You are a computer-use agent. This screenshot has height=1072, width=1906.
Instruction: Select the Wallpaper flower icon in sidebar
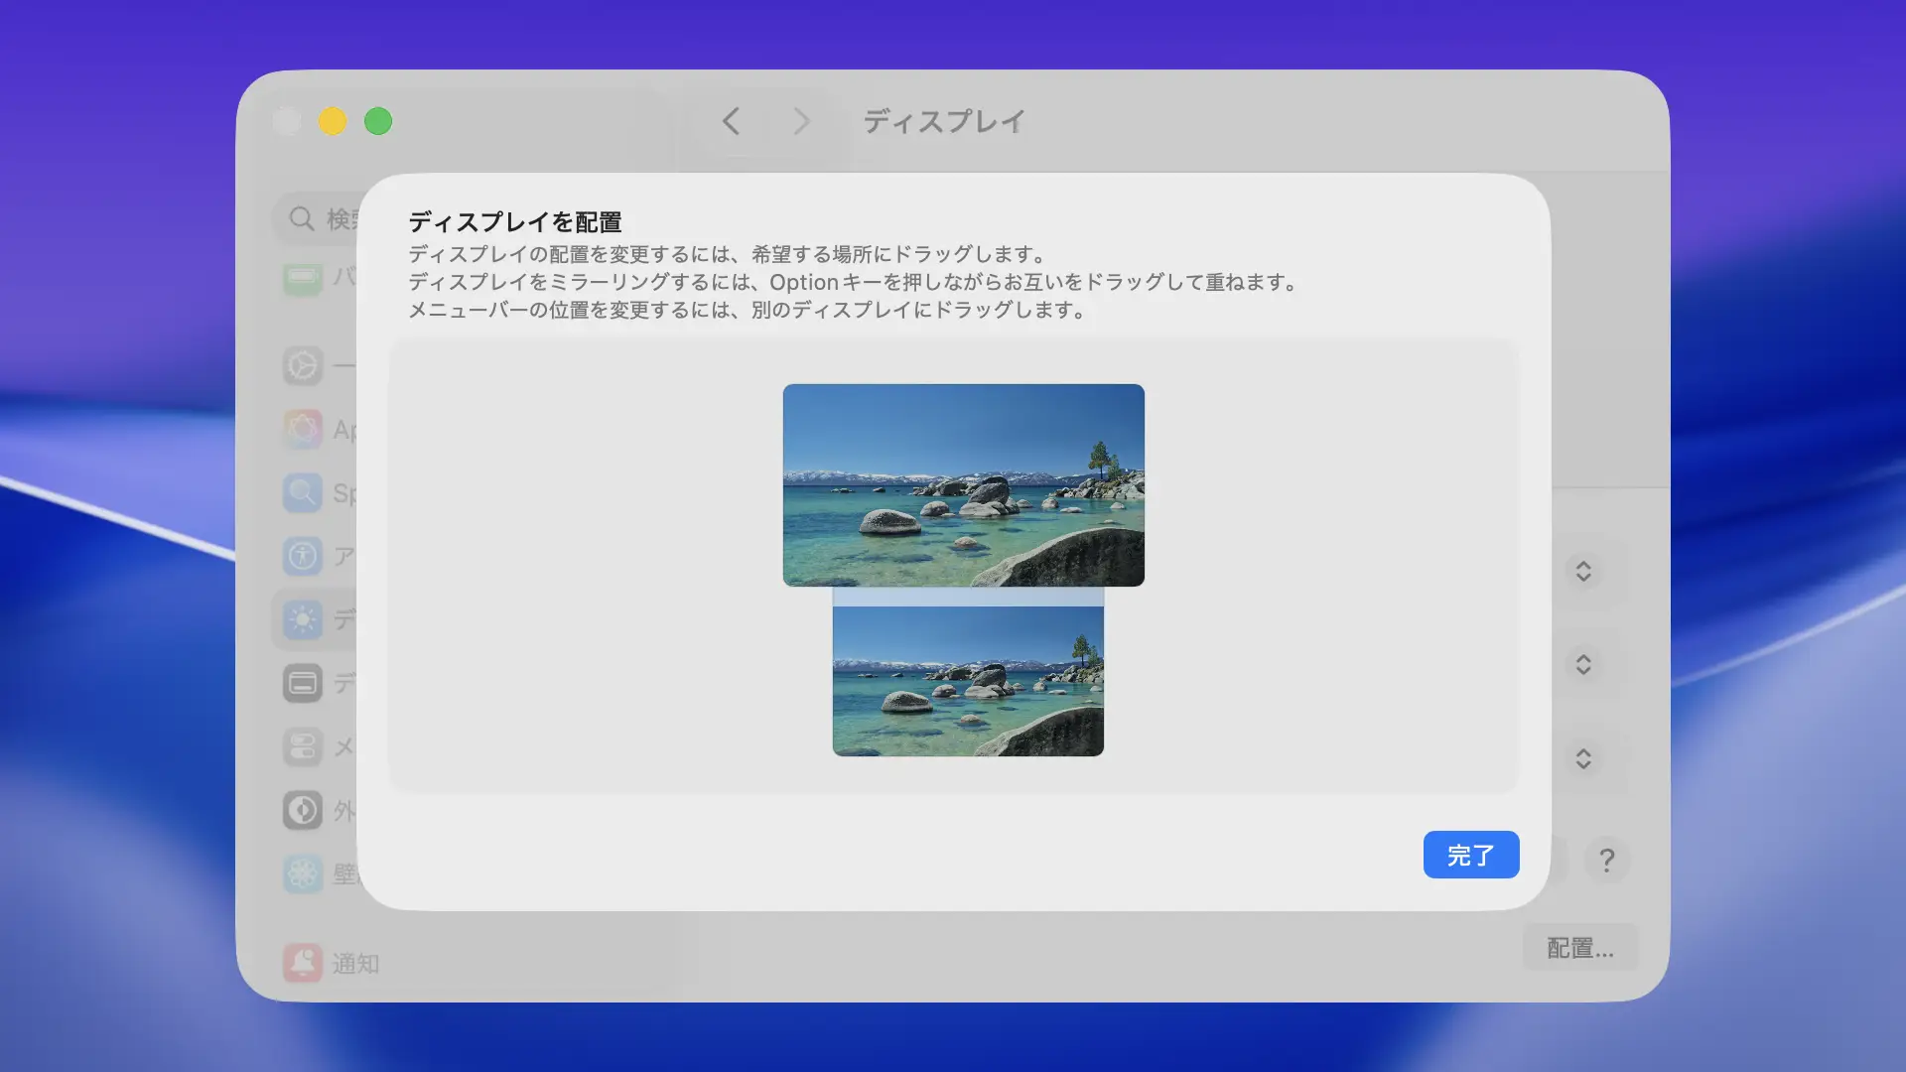tap(303, 873)
